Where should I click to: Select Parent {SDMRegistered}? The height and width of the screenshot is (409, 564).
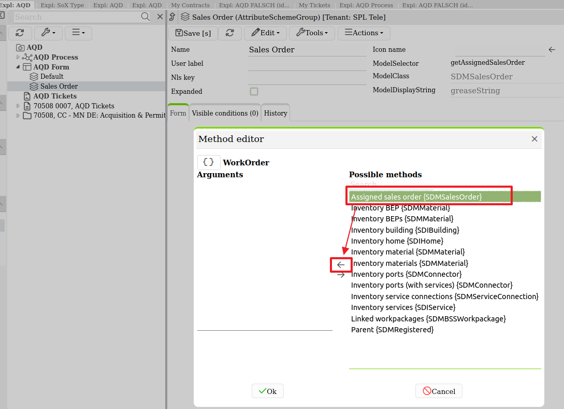[x=445, y=330]
